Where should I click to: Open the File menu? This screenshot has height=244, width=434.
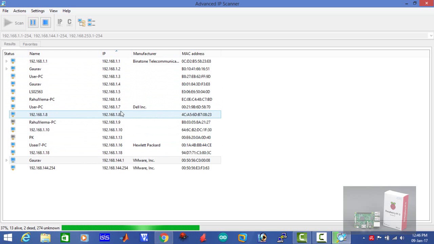pos(5,11)
